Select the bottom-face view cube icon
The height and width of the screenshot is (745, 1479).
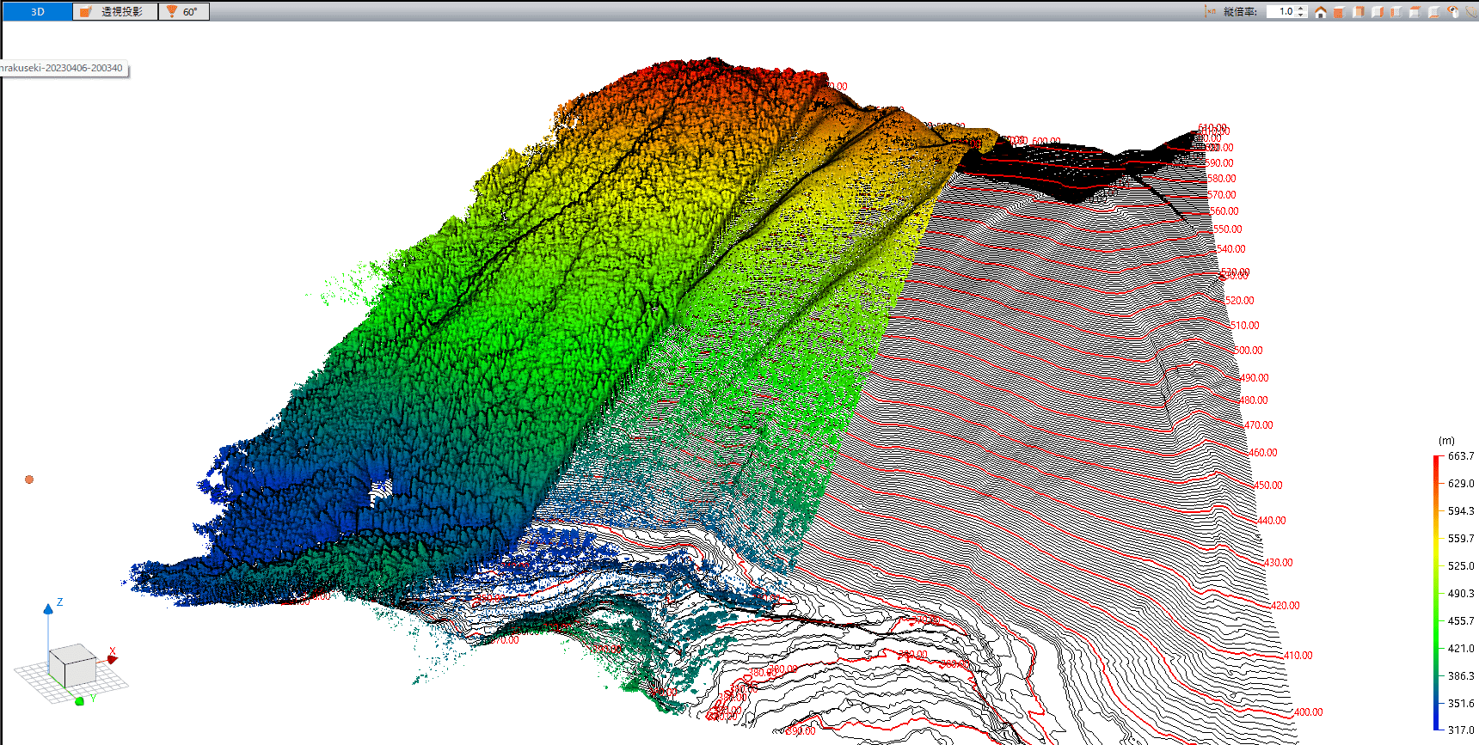pos(1433,12)
